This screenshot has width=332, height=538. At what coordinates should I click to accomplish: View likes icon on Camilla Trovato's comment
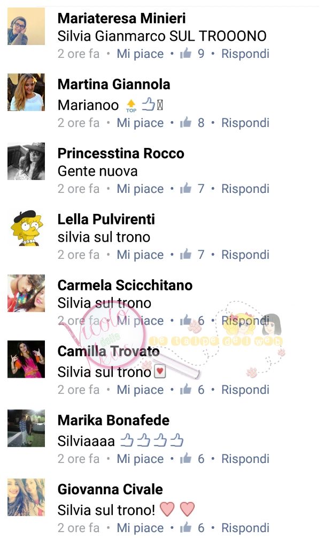[x=186, y=389]
